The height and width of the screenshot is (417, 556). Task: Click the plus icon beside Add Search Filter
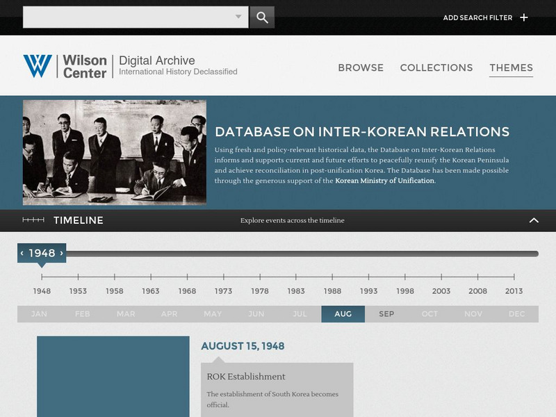click(x=525, y=17)
